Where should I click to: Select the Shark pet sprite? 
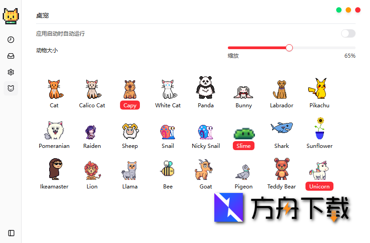(x=282, y=127)
